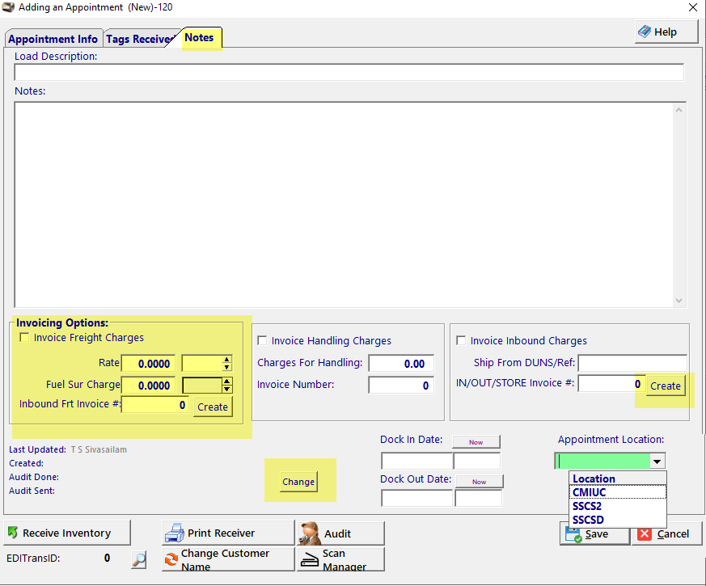Click the Save floppy disk icon
Viewport: 706px width, 586px height.
click(x=573, y=534)
